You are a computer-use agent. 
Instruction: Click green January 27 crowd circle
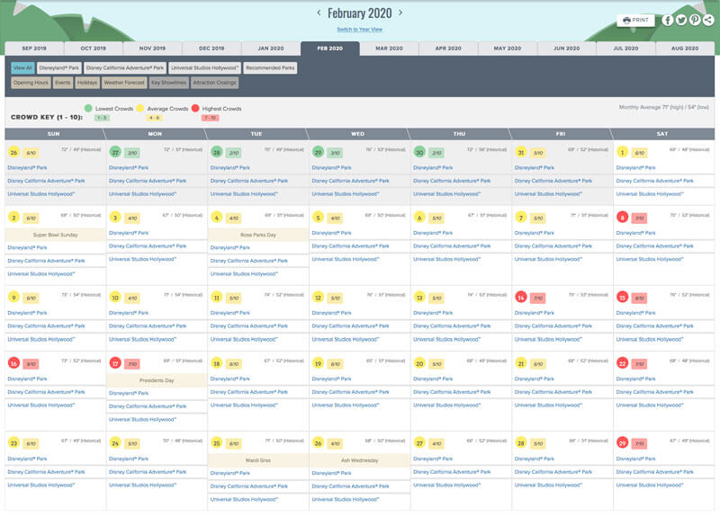(x=115, y=152)
